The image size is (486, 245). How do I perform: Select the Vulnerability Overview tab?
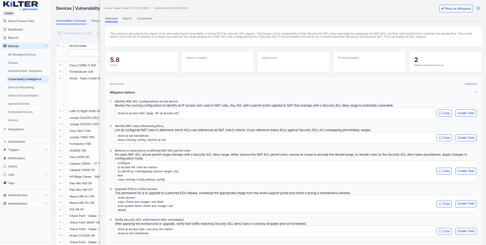coord(71,21)
